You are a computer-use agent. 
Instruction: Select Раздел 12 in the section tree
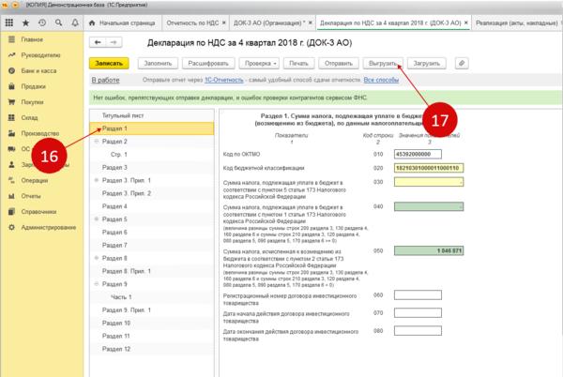tap(114, 348)
